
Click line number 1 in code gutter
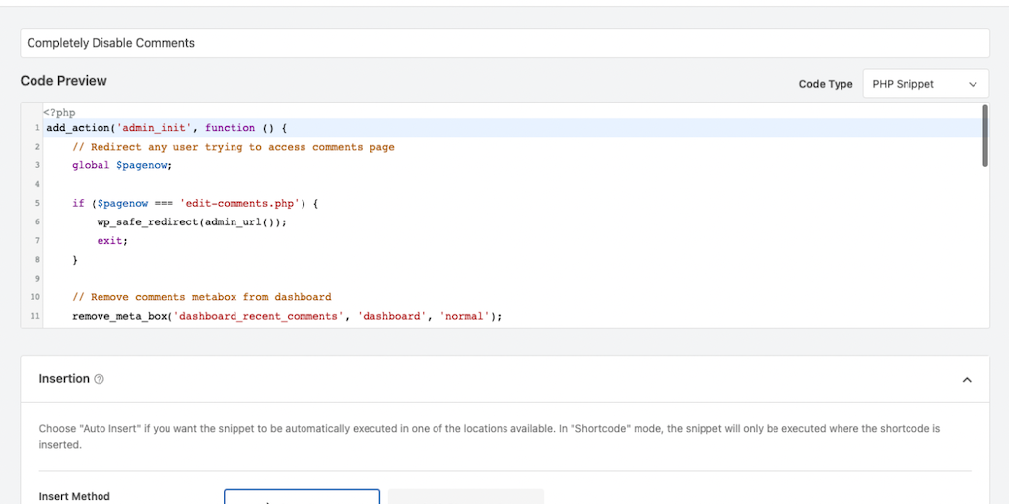pos(36,128)
